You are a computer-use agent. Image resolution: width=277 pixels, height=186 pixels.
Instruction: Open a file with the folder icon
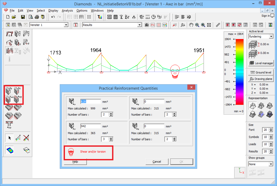14,17
